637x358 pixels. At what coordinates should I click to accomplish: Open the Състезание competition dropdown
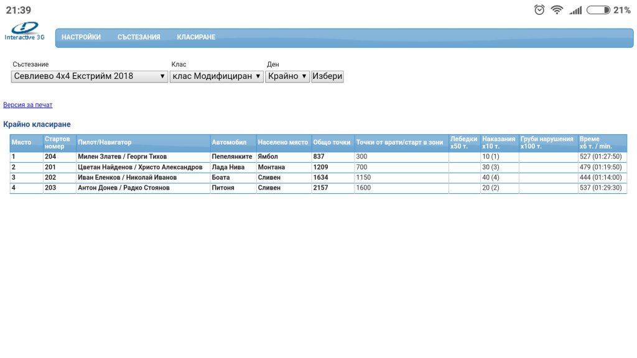point(90,76)
